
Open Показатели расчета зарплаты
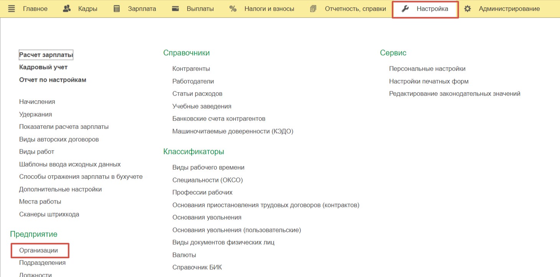coord(64,127)
